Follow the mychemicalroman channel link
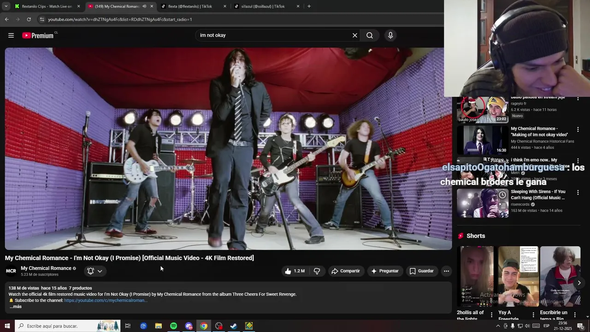This screenshot has width=590, height=332. point(106,301)
